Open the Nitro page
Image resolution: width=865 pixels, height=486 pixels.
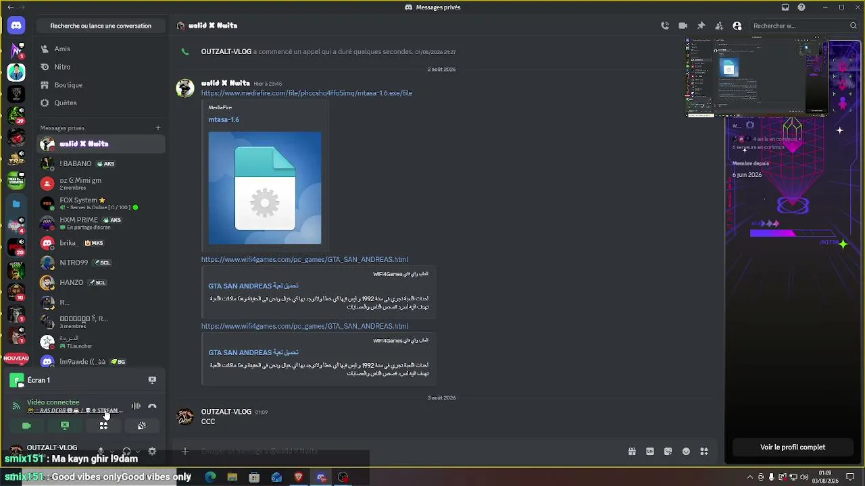(x=101, y=67)
